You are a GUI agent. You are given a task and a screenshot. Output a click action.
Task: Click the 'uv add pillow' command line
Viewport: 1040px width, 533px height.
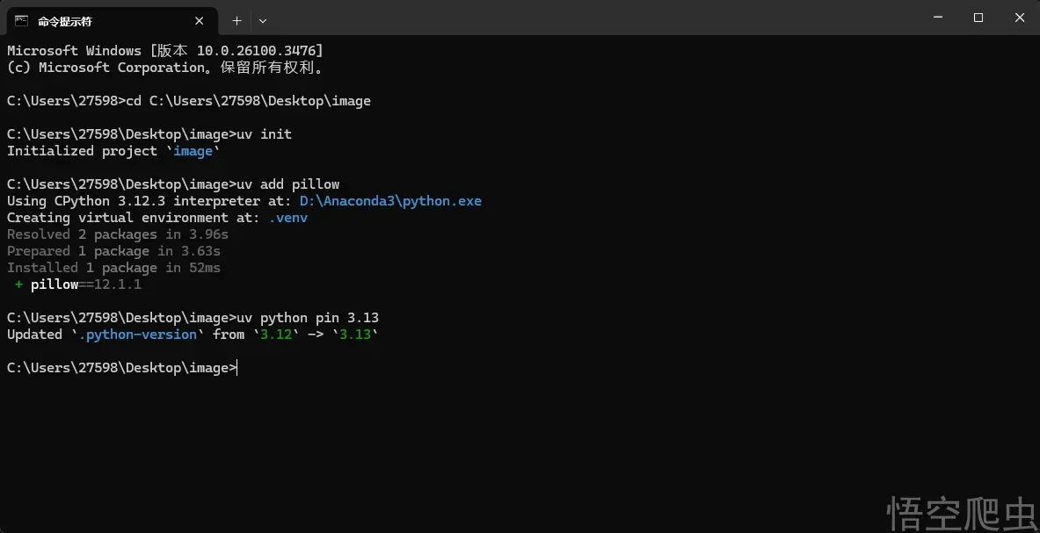[173, 184]
